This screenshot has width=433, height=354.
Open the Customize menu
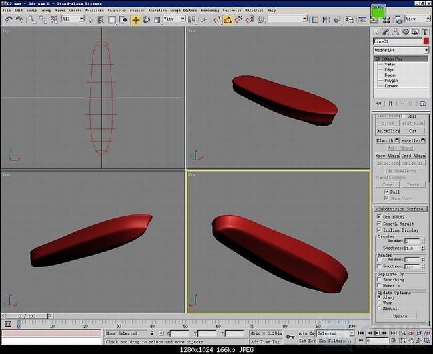(232, 10)
